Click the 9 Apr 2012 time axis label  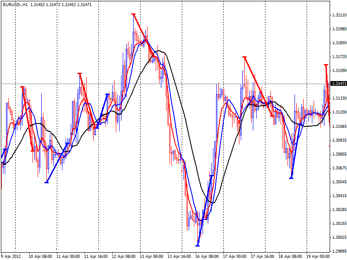click(12, 256)
